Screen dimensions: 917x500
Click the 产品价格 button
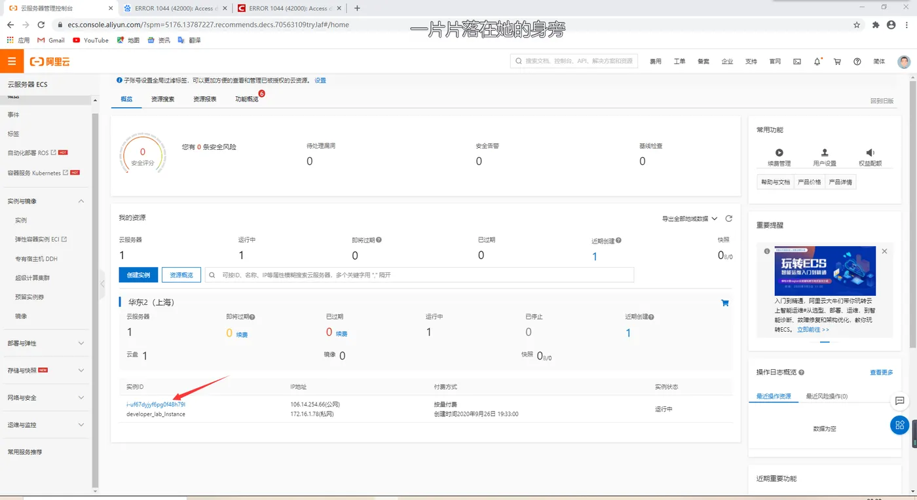(x=810, y=182)
